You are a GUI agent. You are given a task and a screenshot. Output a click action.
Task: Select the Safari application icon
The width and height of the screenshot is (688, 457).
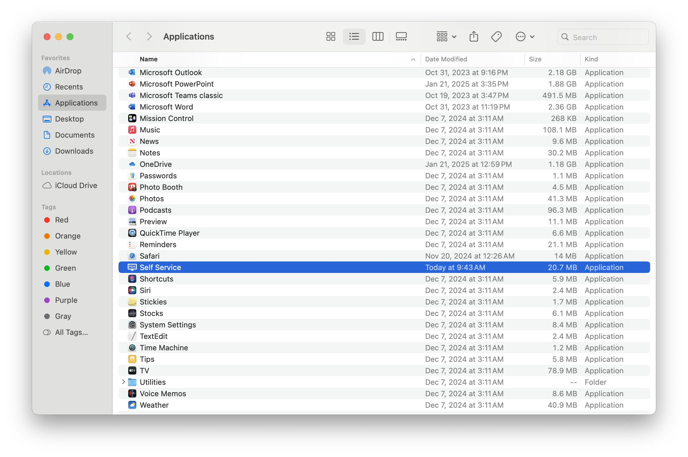(x=132, y=256)
